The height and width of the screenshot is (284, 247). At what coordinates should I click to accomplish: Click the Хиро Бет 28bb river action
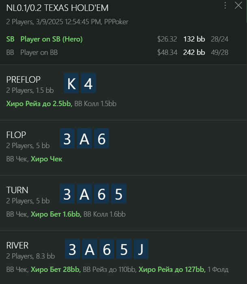click(x=56, y=269)
